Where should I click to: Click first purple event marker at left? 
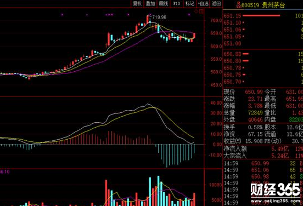coord(62,14)
